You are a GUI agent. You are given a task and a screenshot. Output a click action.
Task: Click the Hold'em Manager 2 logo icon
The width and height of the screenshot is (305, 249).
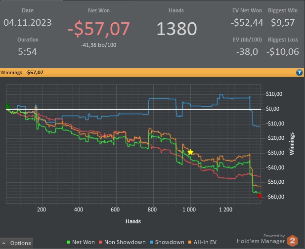(x=292, y=241)
